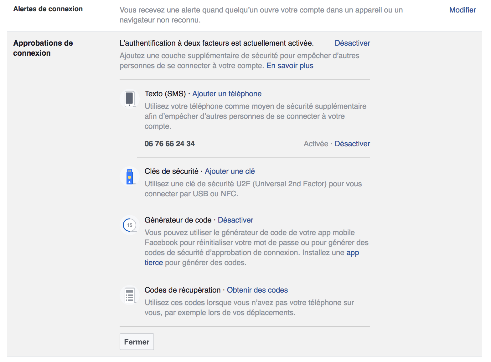
Task: Click Ajouter une clé link
Action: point(230,171)
